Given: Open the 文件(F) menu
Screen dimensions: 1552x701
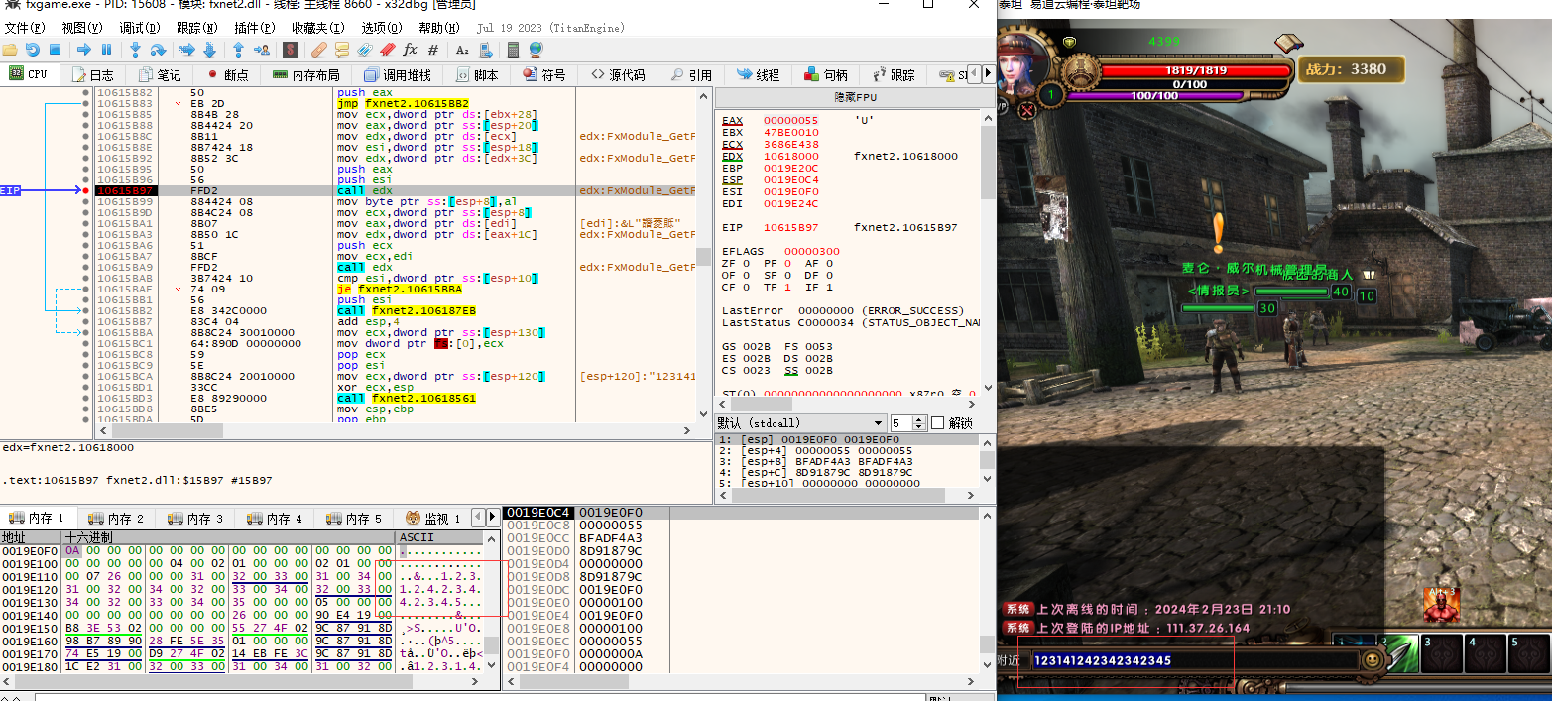Looking at the screenshot, I should (24, 28).
